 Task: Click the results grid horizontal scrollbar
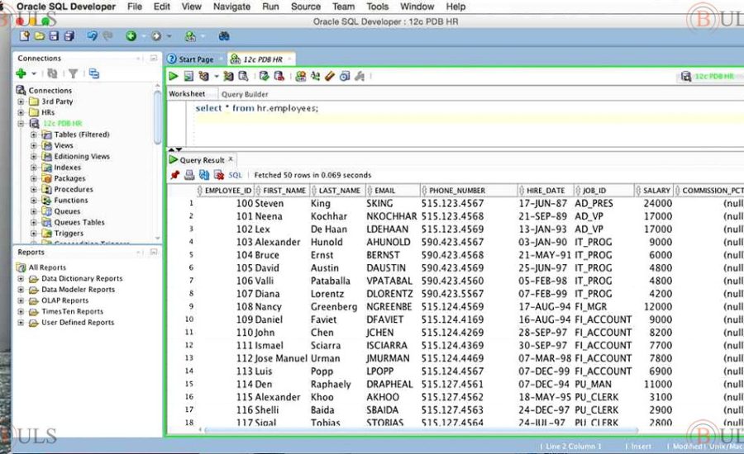pyautogui.click(x=422, y=430)
